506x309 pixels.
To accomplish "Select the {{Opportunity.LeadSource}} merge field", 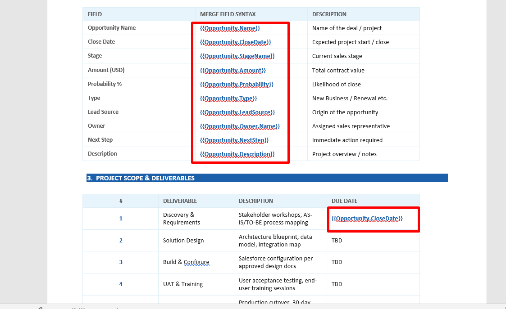I will click(237, 112).
